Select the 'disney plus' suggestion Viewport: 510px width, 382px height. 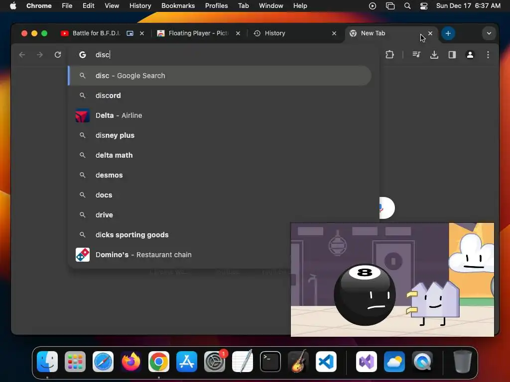(220, 135)
